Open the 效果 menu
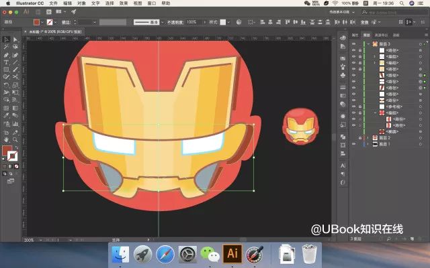This screenshot has width=430, height=268. [x=124, y=3]
